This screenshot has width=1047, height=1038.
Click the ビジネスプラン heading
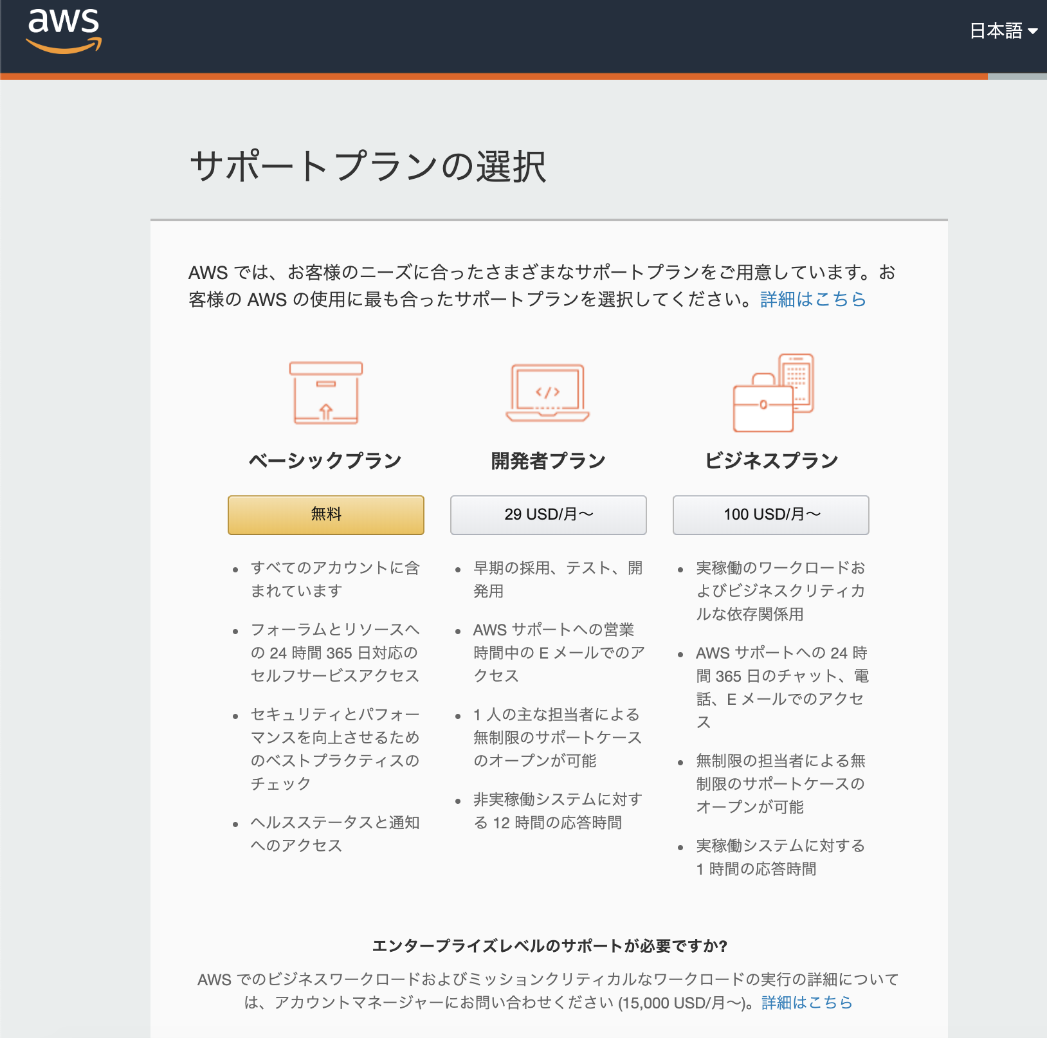(x=772, y=460)
